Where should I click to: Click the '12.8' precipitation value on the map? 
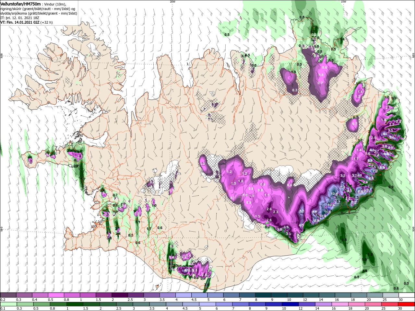click(x=322, y=216)
